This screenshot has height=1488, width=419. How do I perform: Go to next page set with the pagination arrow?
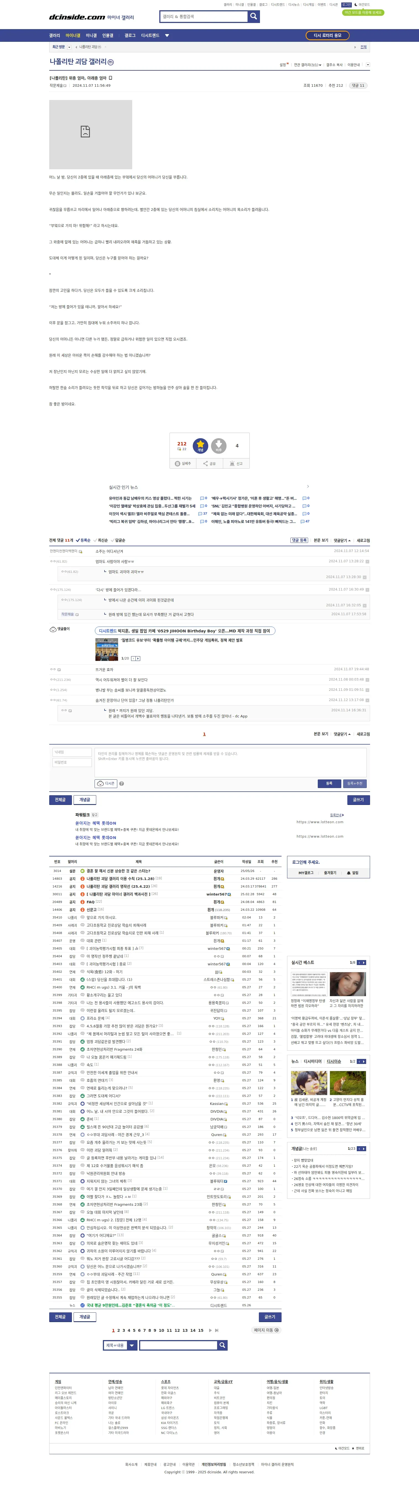click(211, 1330)
